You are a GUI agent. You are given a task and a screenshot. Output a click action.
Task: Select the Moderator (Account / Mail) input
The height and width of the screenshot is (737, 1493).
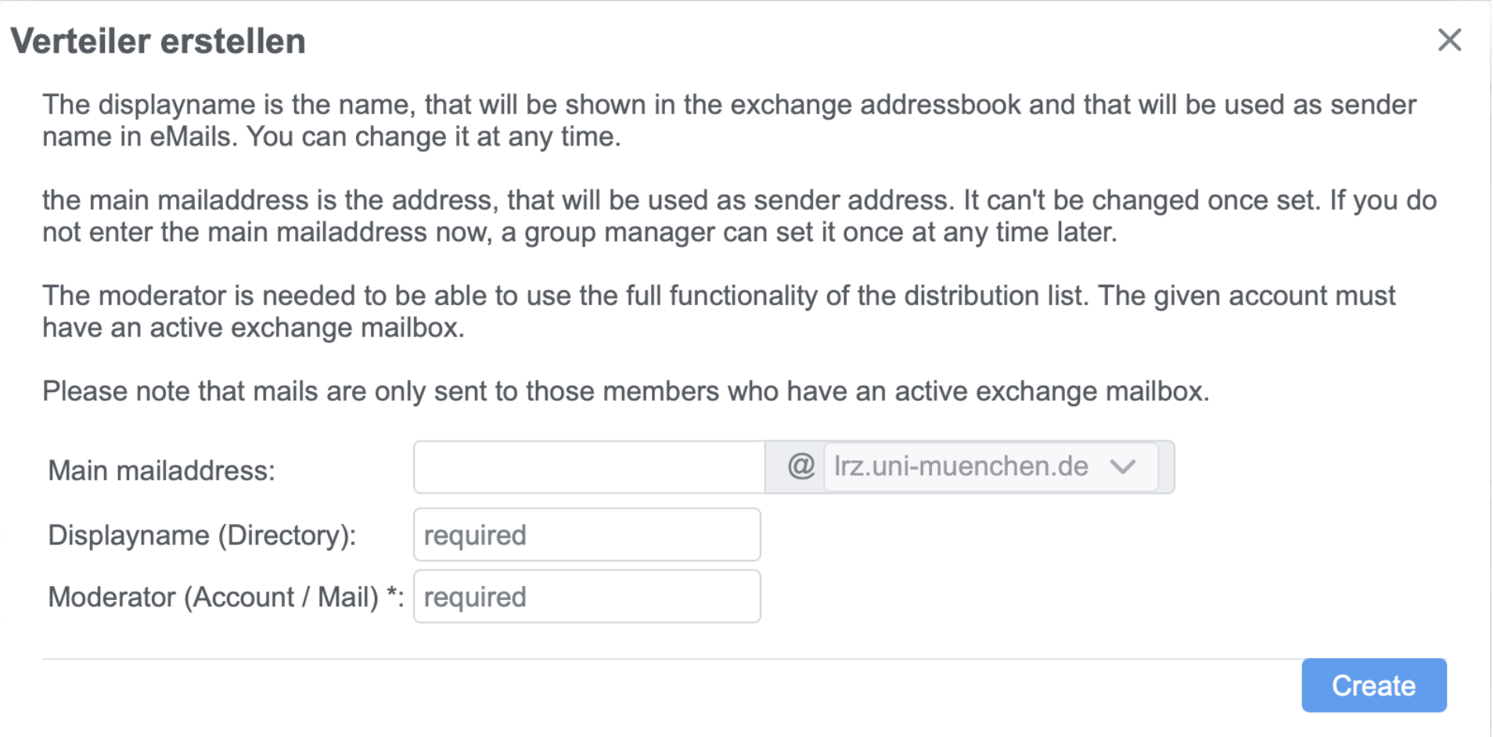(587, 597)
